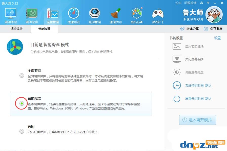Open the 驱动管理 driver icon

click(x=95, y=13)
